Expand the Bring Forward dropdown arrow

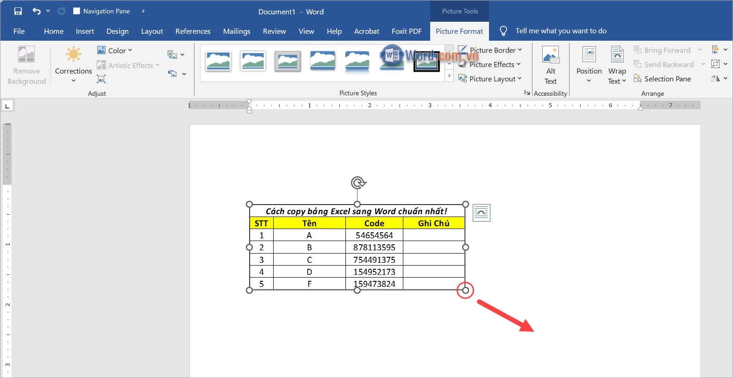coord(700,50)
